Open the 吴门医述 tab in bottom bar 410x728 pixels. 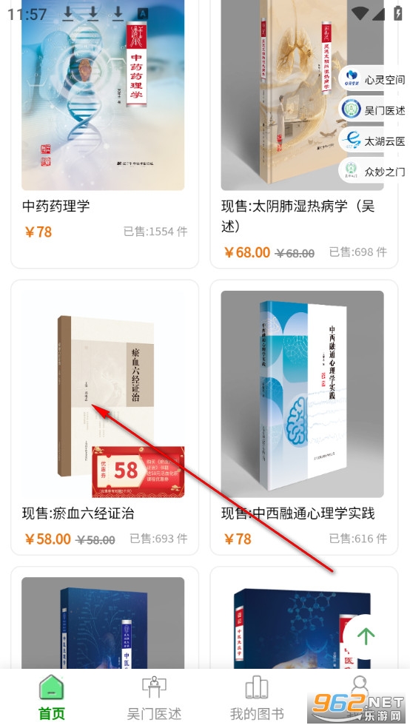[154, 698]
